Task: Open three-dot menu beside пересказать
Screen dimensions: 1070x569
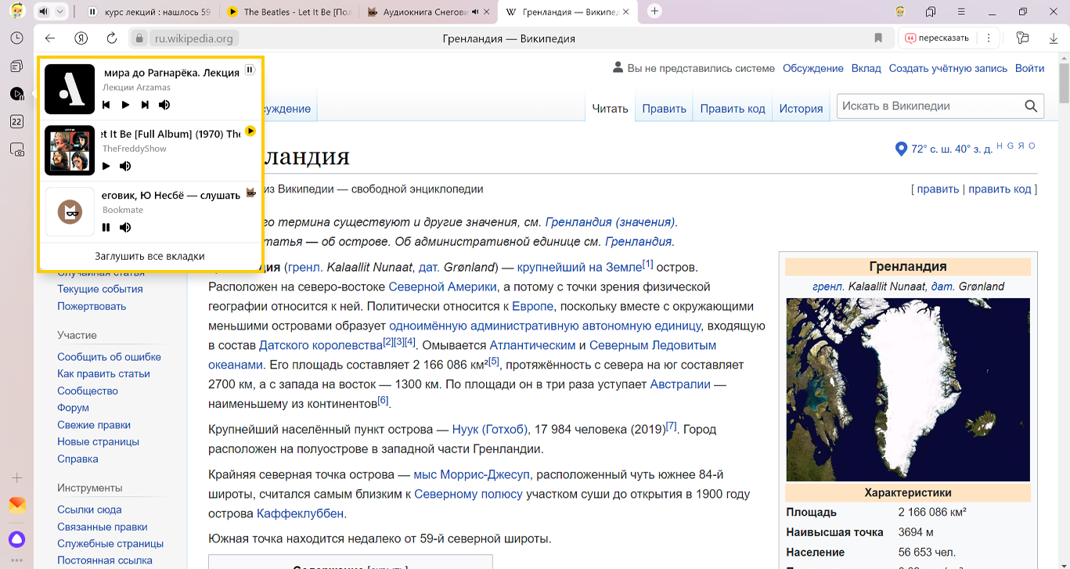Action: (x=989, y=38)
